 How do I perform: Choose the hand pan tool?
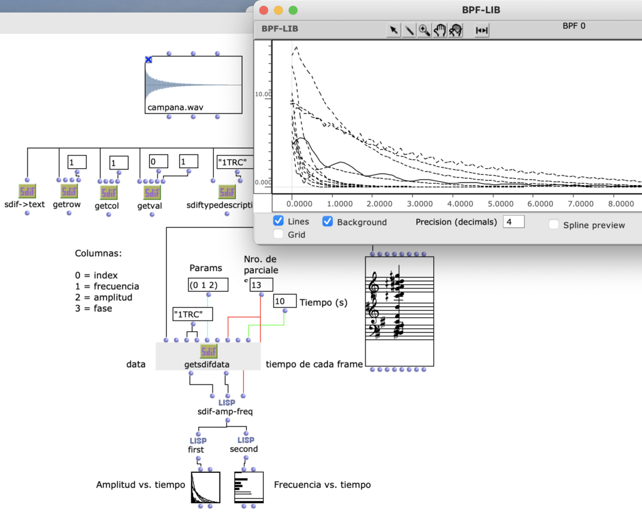[440, 30]
